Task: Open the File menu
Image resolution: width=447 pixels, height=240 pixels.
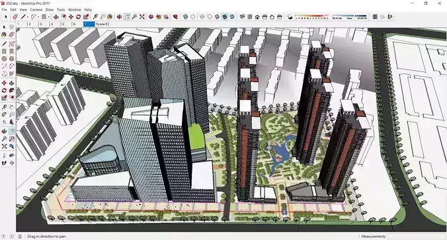Action: click(4, 10)
